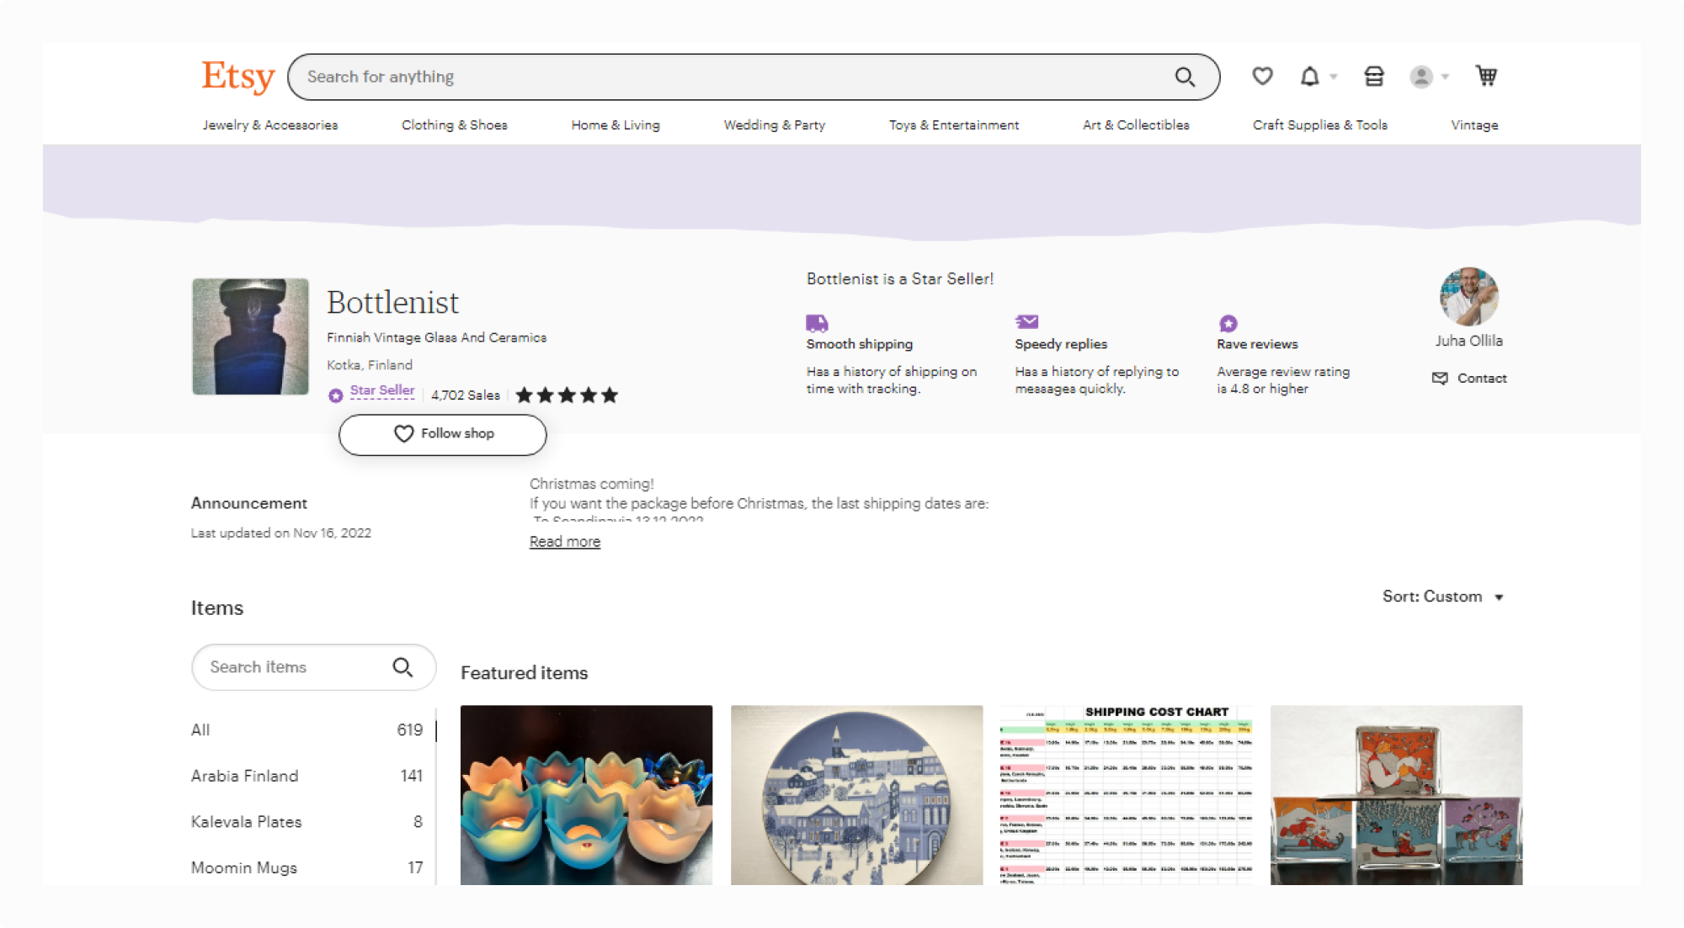Open Clothing & Shoes category
The image size is (1684, 928).
(x=454, y=125)
